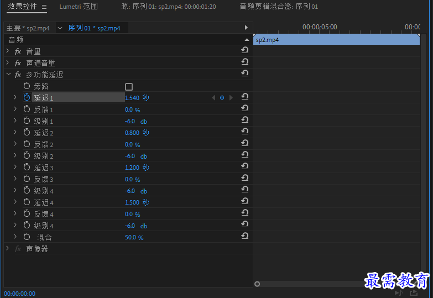Expand the 声像器 effect
The width and height of the screenshot is (433, 298).
pyautogui.click(x=7, y=249)
